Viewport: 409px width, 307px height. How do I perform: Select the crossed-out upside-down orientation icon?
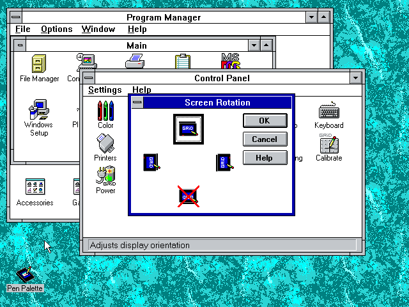pyautogui.click(x=189, y=196)
